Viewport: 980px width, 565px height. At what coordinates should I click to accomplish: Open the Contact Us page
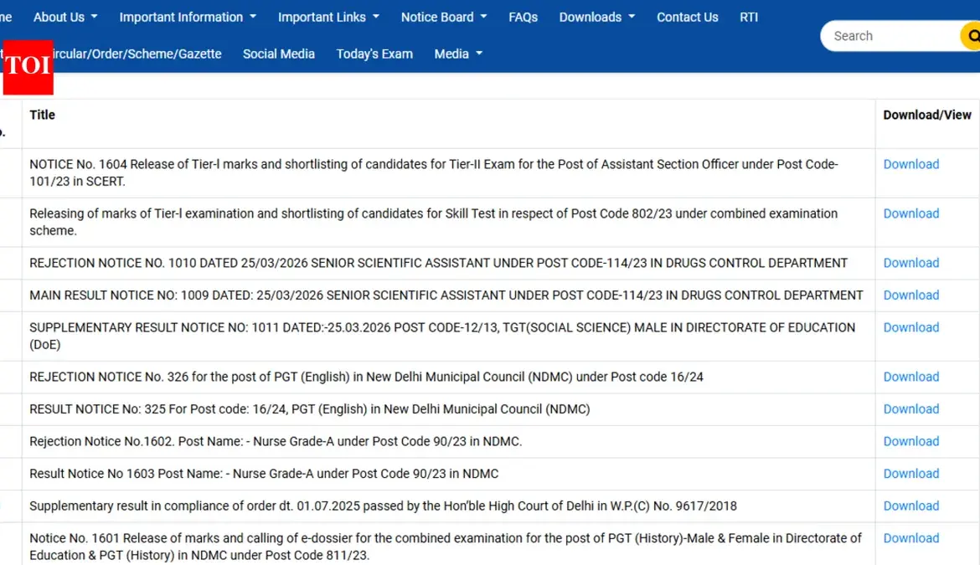pyautogui.click(x=687, y=18)
